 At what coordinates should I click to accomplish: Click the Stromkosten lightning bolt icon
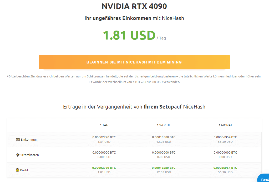[18, 155]
